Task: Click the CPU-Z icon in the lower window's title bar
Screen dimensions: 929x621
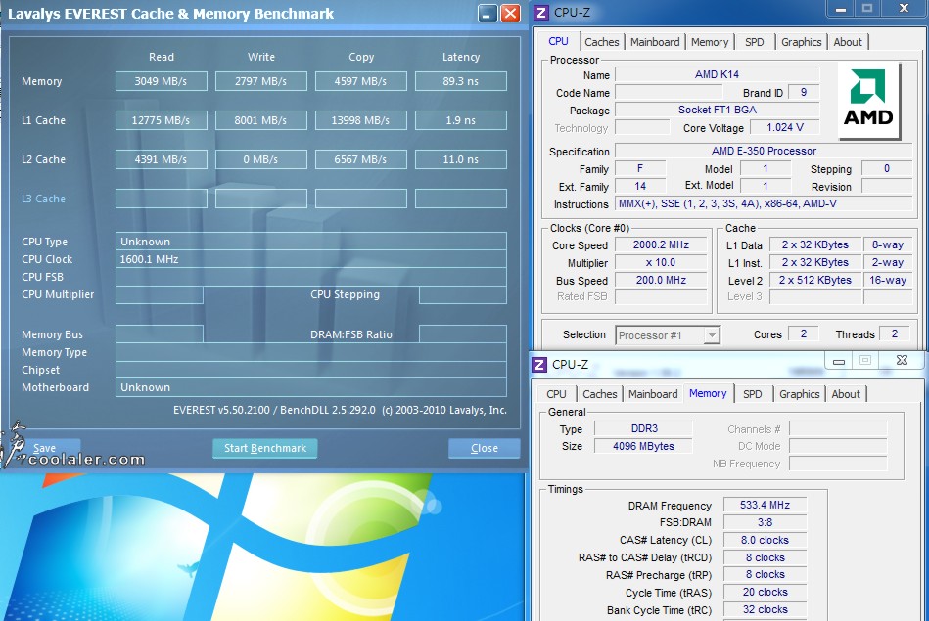Action: point(539,364)
